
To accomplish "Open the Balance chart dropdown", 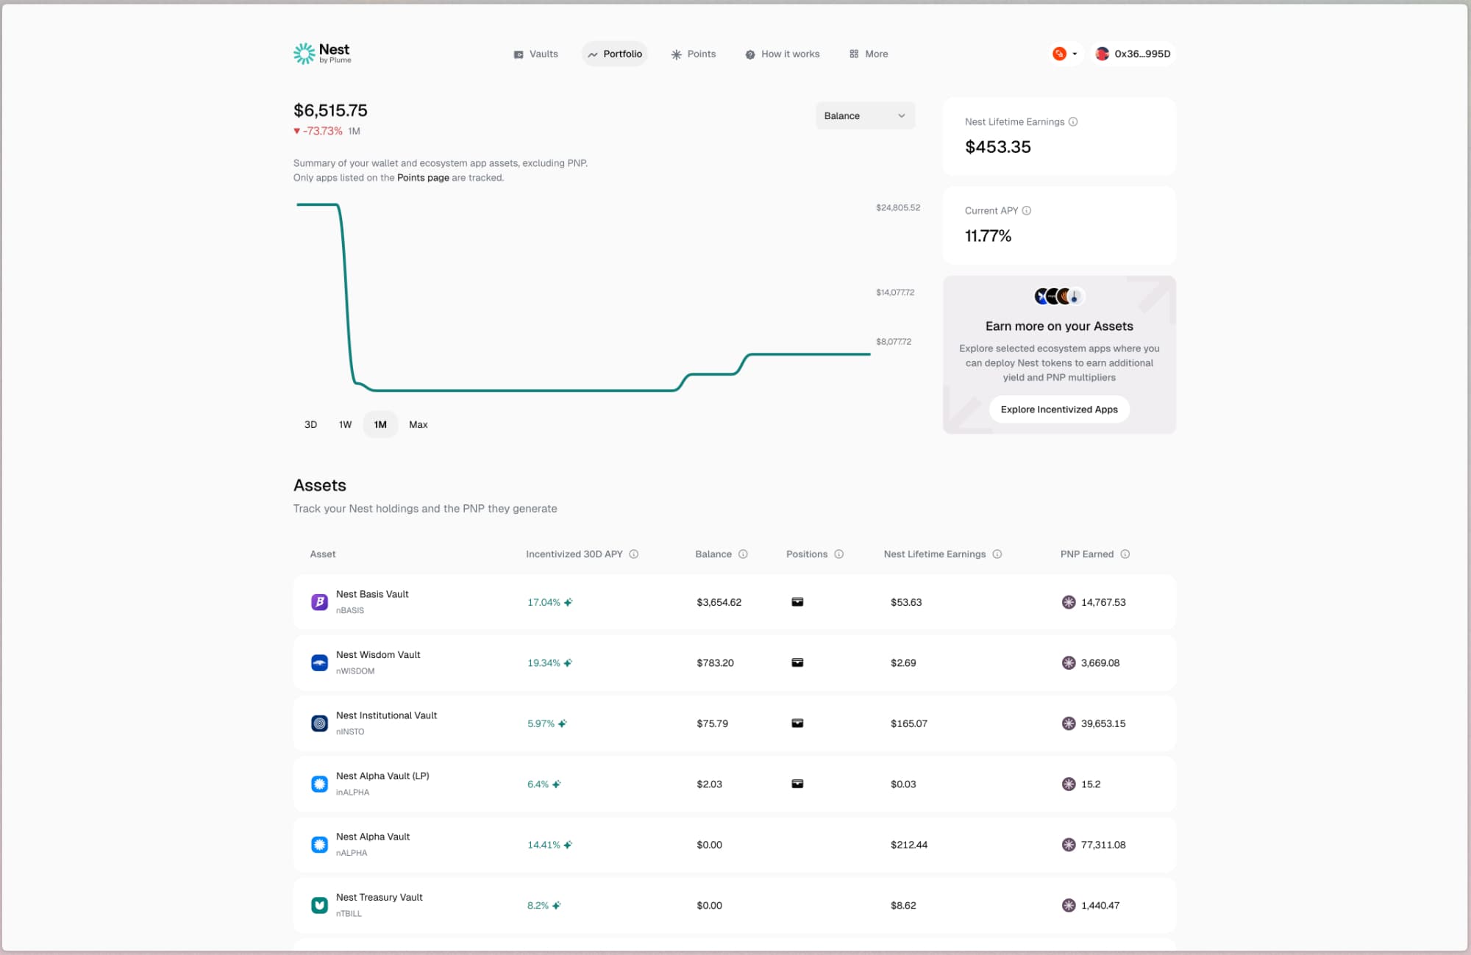I will point(865,116).
